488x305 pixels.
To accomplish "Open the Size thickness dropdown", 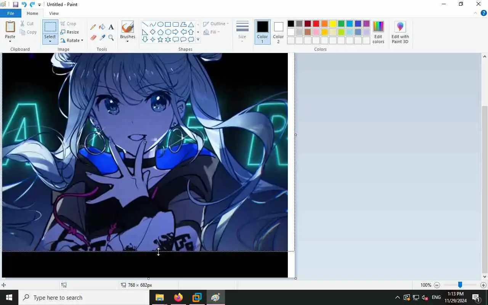I will (x=242, y=32).
